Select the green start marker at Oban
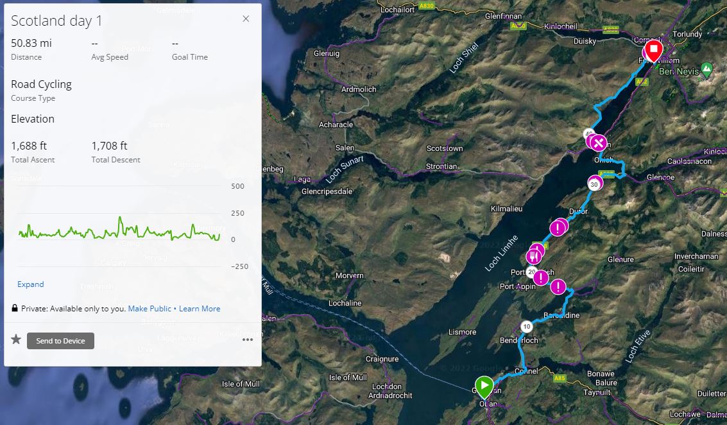 pyautogui.click(x=484, y=386)
